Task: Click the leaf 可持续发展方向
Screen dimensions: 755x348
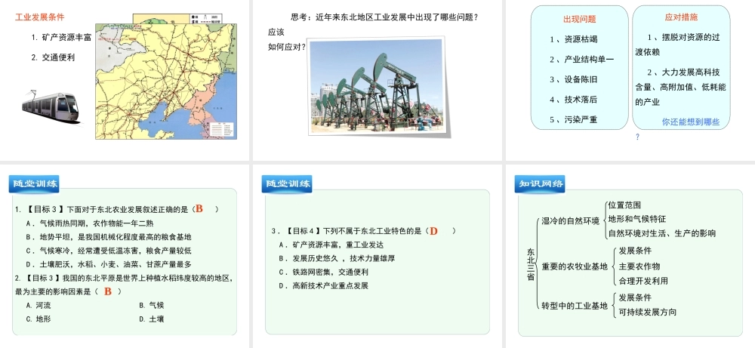Action: pos(648,312)
